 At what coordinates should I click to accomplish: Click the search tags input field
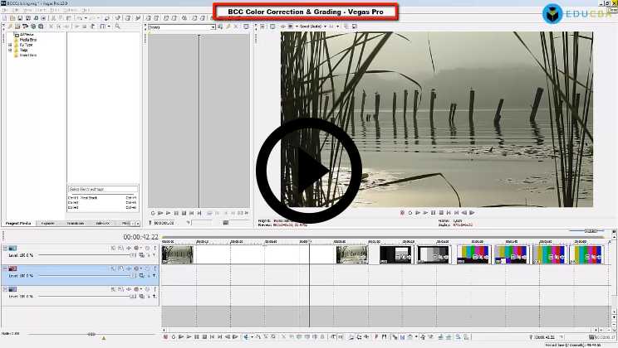click(103, 190)
